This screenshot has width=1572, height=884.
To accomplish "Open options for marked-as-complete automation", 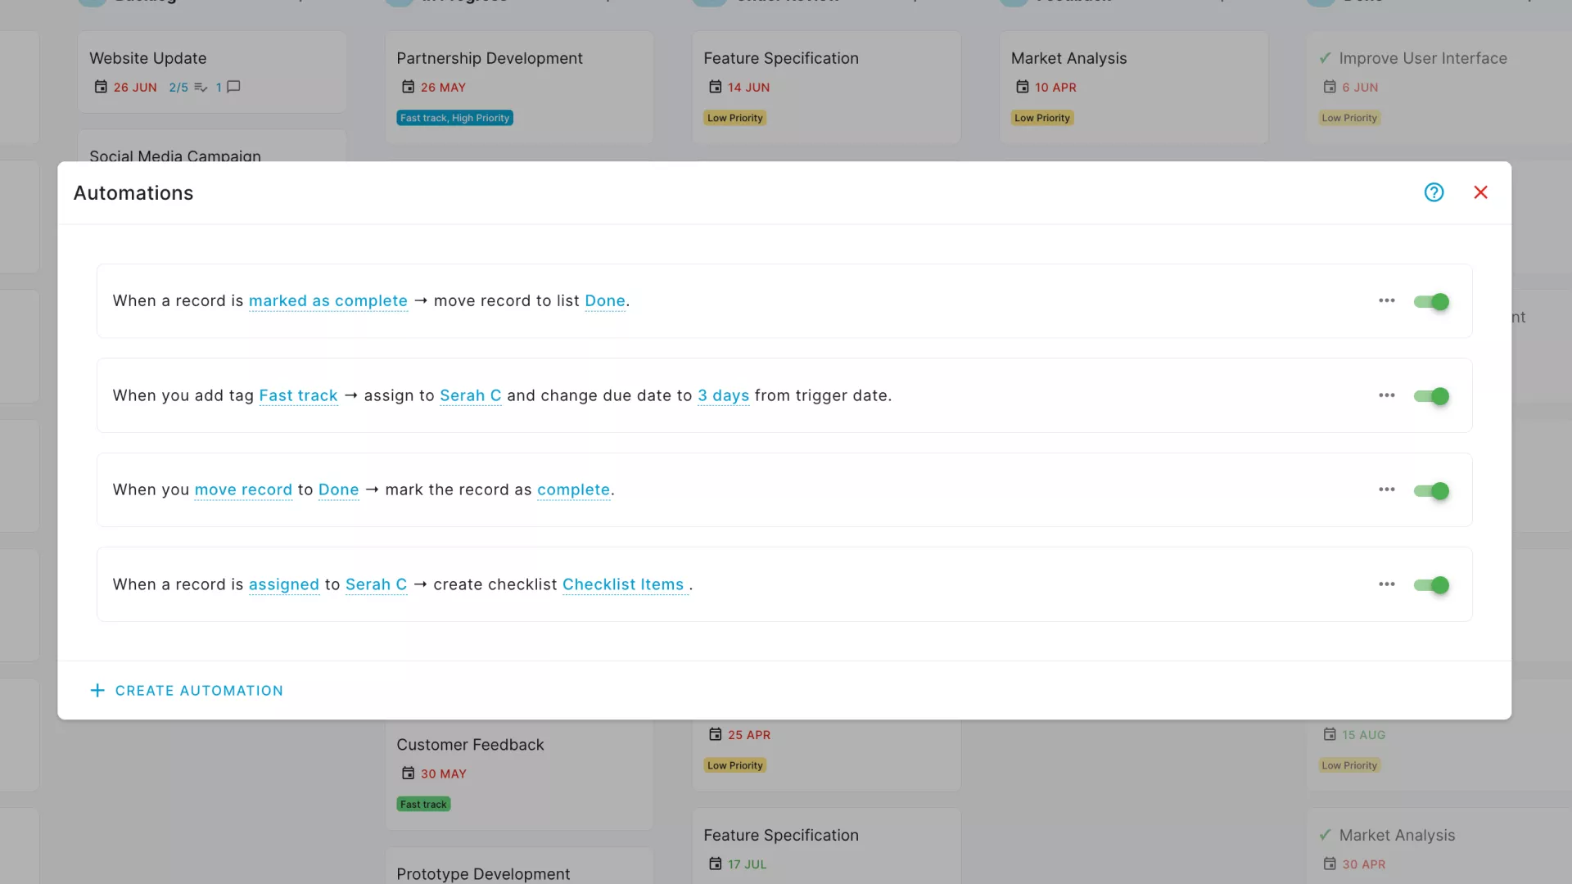I will (1386, 300).
